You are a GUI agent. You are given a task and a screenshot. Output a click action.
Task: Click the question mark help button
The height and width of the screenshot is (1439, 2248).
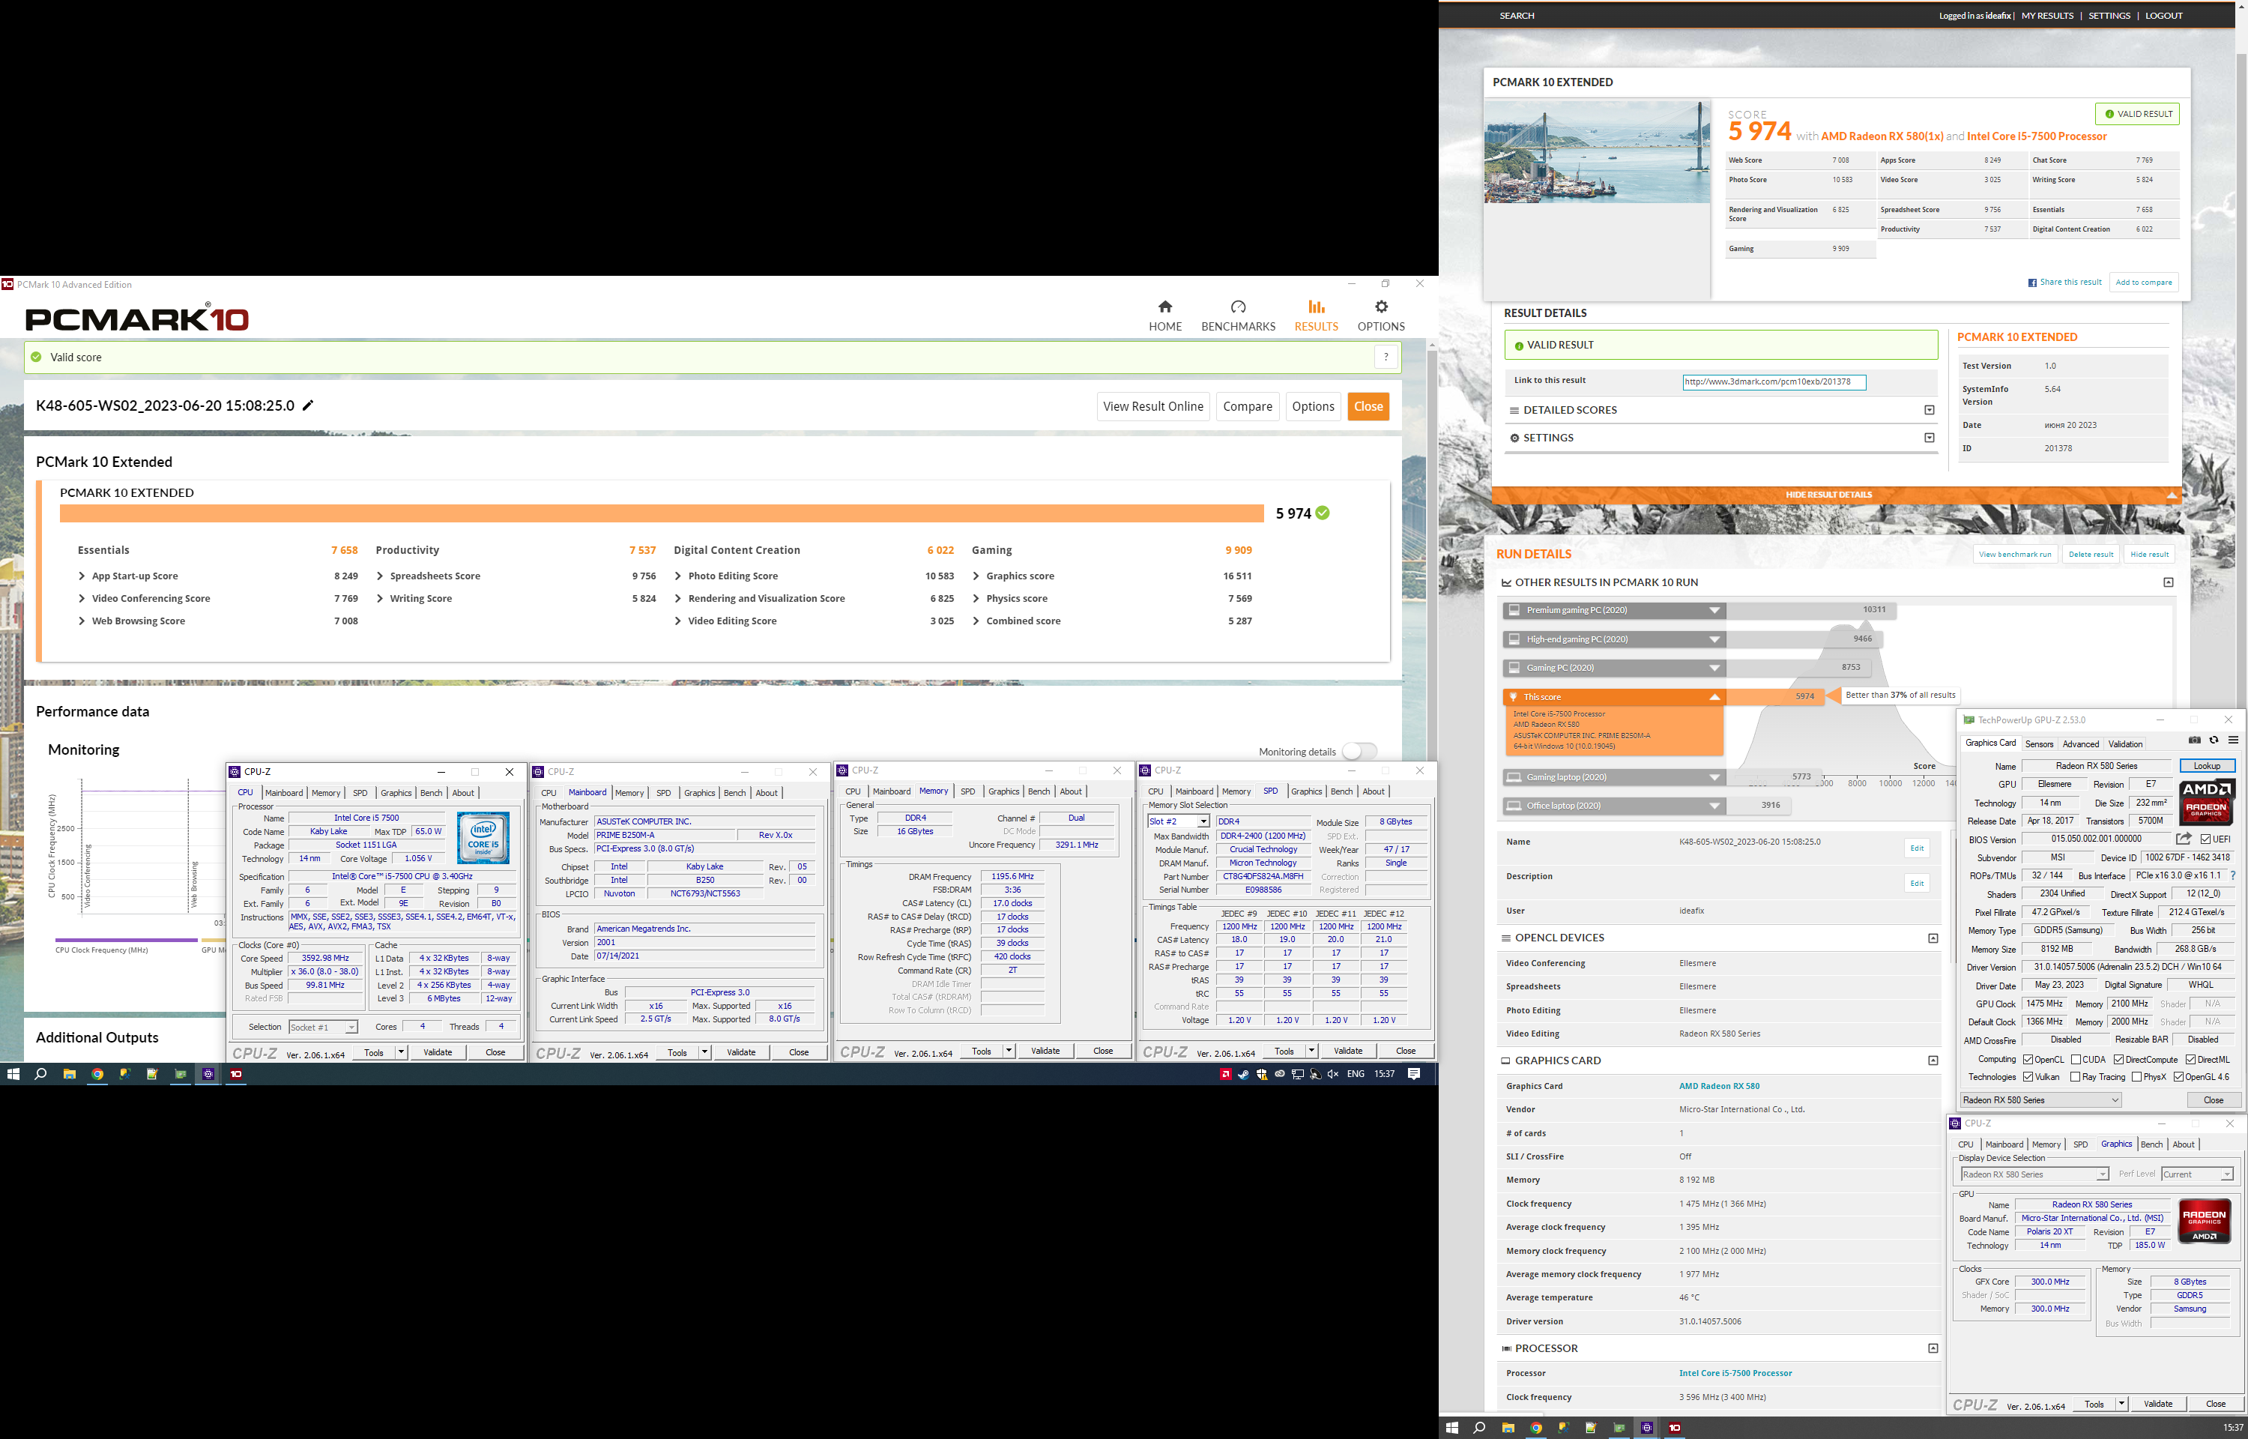pyautogui.click(x=1386, y=357)
